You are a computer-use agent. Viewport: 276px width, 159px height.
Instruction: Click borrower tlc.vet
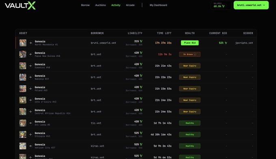(x=96, y=123)
